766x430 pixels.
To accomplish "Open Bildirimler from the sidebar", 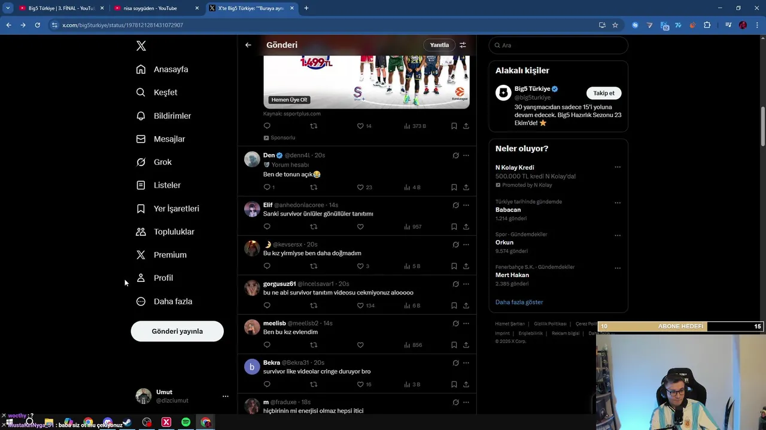I will point(163,116).
